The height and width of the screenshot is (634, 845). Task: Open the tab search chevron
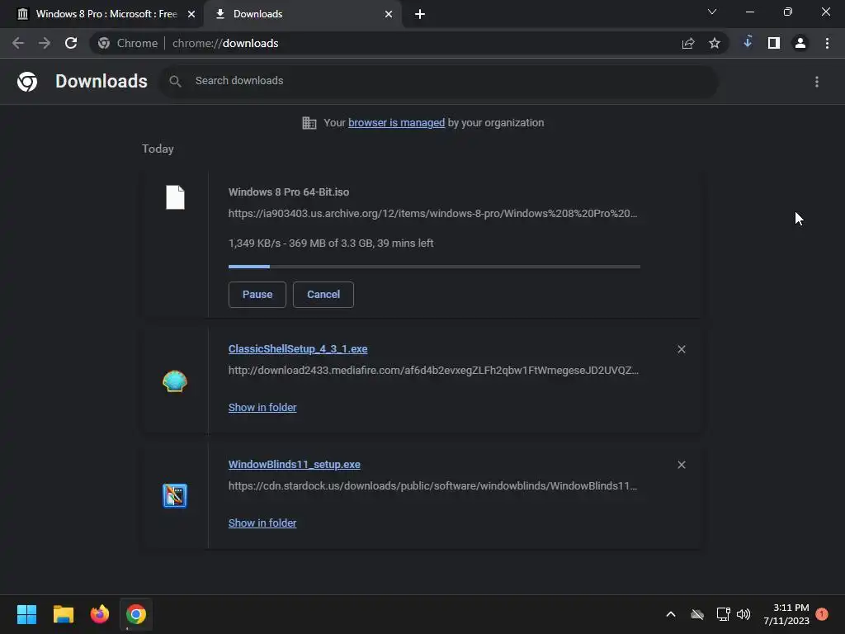(712, 12)
